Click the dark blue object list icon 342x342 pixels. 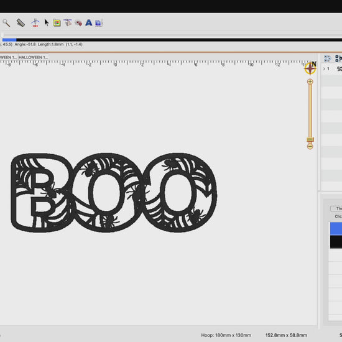coord(338,58)
